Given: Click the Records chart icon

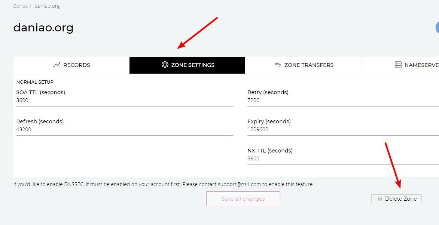Looking at the screenshot, I should (57, 65).
